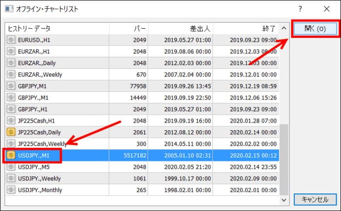Click the icon next to JP225Cash,H1

click(11, 120)
